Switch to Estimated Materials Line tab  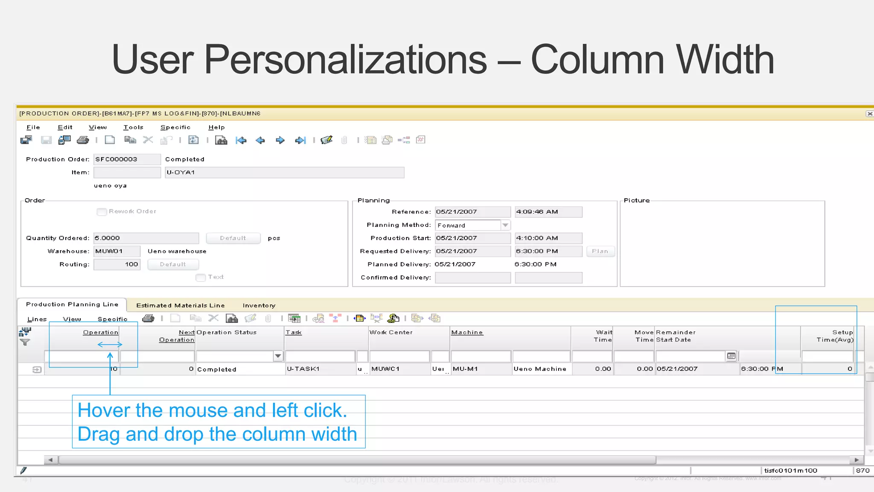(180, 305)
